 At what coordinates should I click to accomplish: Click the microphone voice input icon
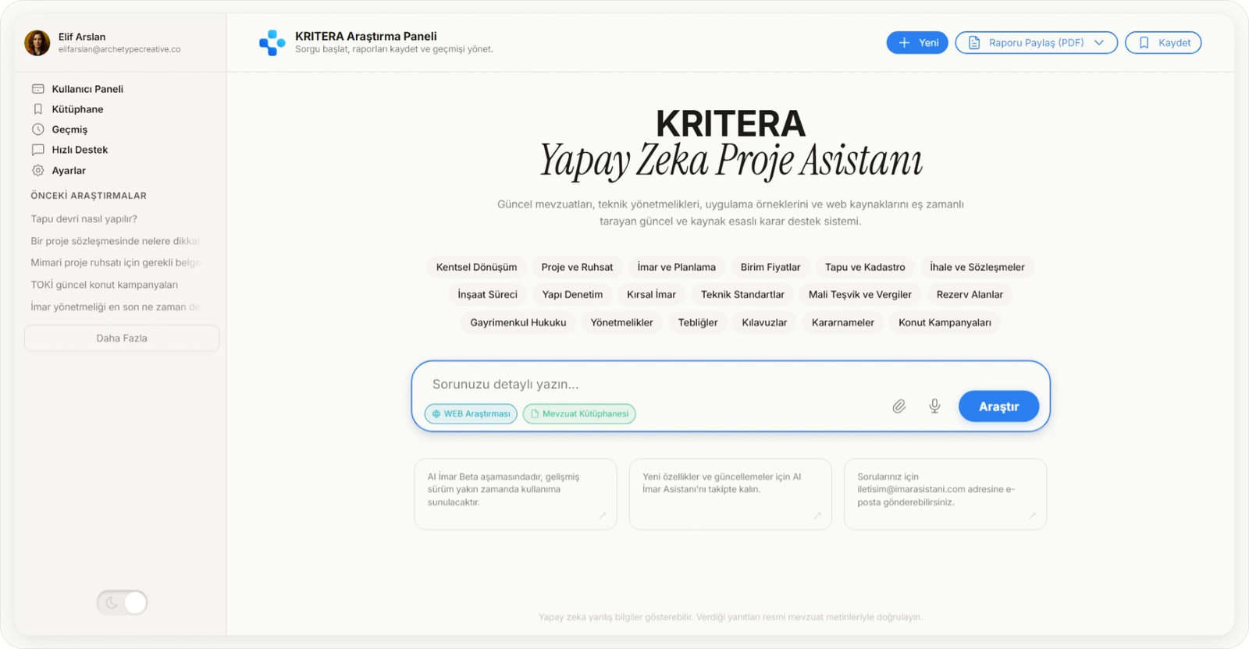pos(934,406)
